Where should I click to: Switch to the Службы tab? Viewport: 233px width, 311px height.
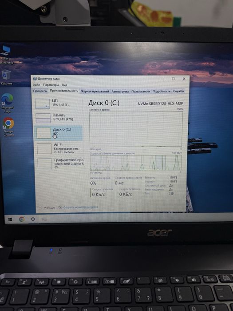coord(178,91)
